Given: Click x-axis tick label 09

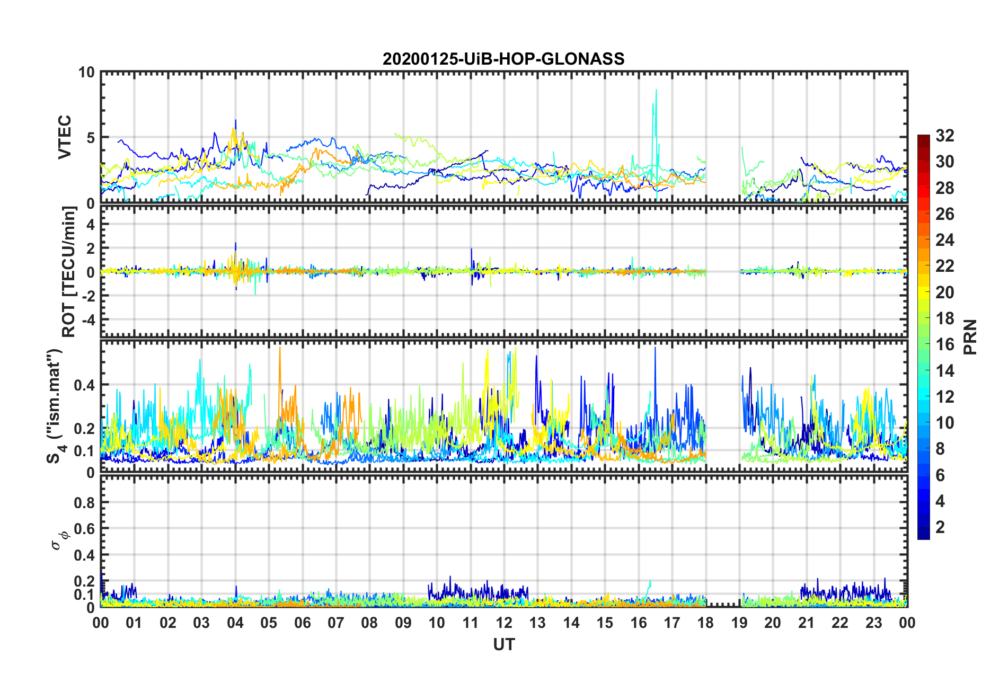Looking at the screenshot, I should [x=403, y=623].
